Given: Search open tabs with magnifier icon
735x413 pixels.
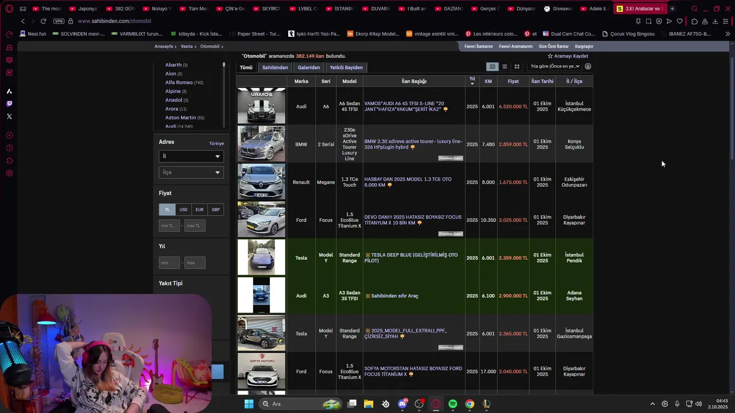Looking at the screenshot, I should click(x=694, y=9).
